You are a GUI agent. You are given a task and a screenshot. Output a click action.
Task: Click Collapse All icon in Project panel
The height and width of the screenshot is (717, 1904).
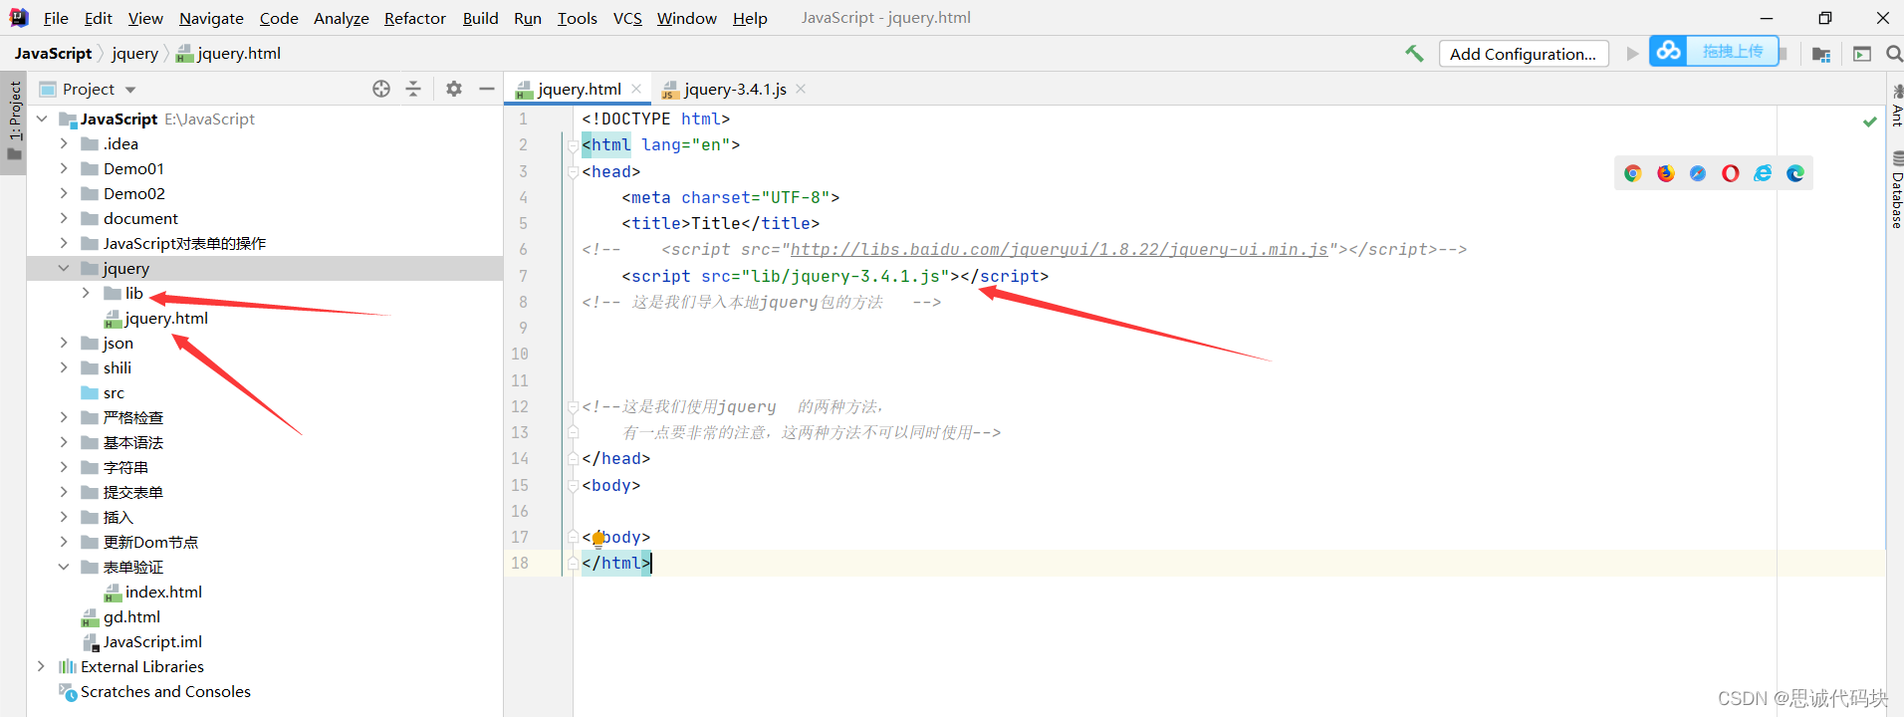tap(413, 89)
